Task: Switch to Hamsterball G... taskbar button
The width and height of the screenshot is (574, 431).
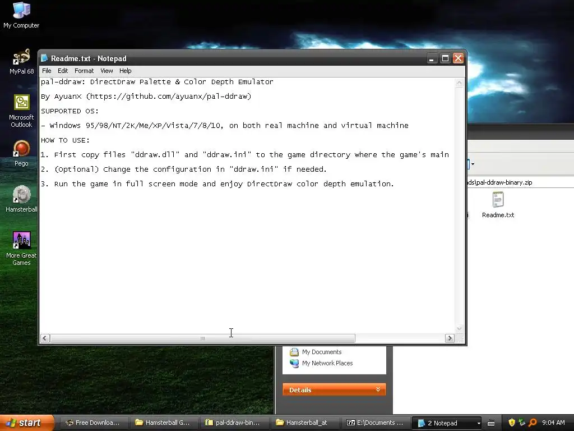Action: coord(164,423)
